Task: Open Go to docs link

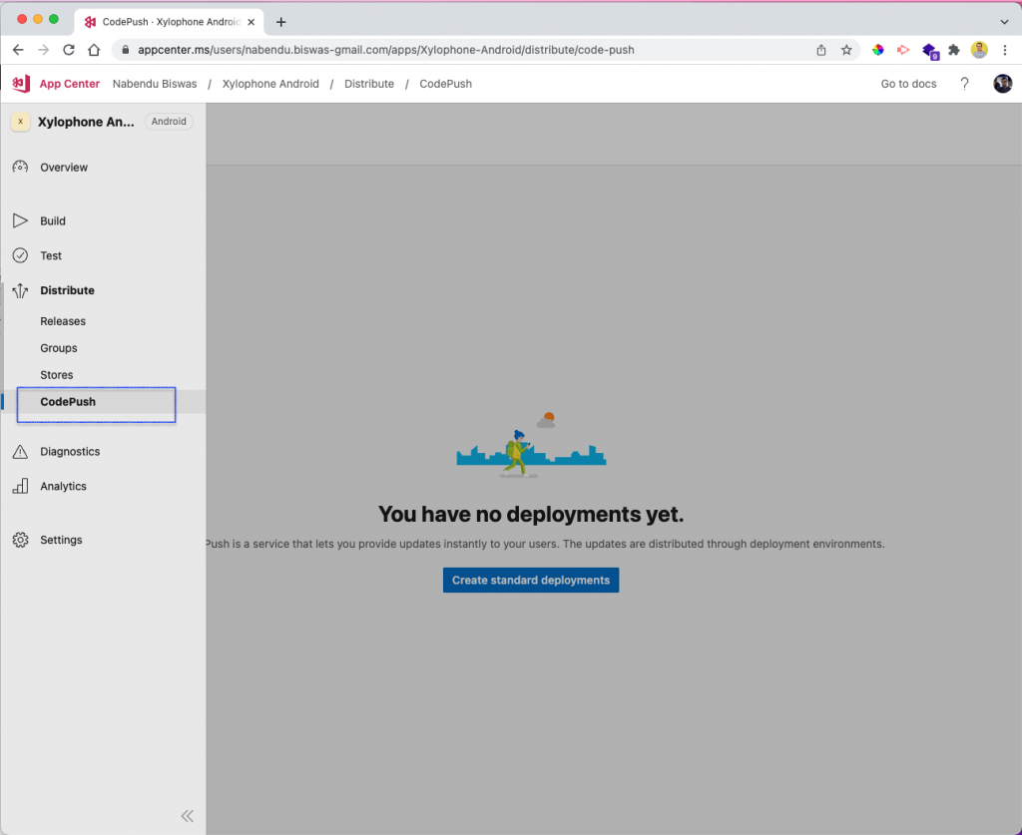Action: click(x=908, y=84)
